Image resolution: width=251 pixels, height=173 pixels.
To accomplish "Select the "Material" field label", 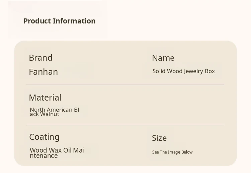I will click(45, 98).
